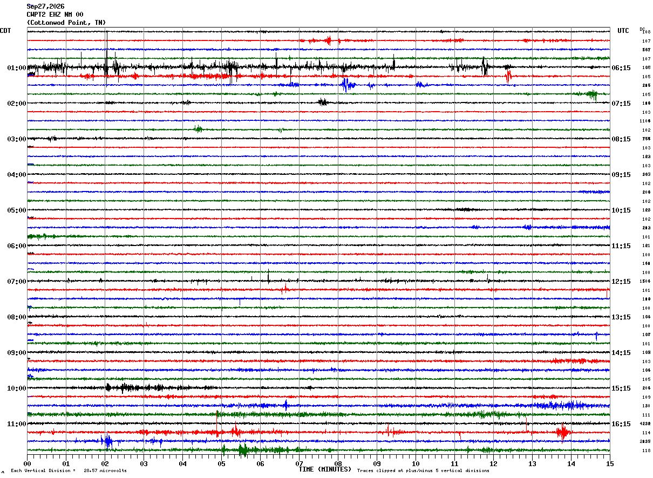This screenshot has width=653, height=478.
Task: Click minute 10 on the time axis
Action: (x=416, y=463)
